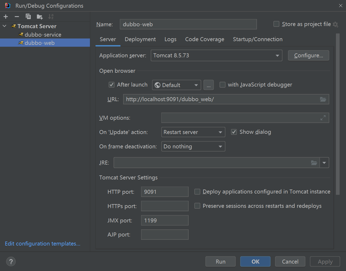Browse folder icon in JRE field

tap(314, 163)
